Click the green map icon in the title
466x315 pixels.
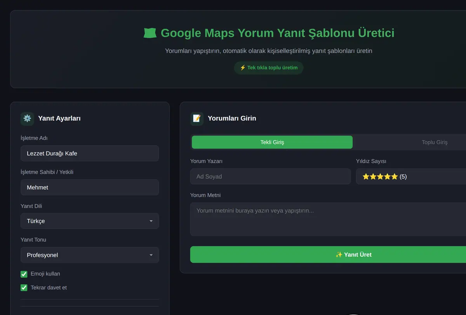150,33
